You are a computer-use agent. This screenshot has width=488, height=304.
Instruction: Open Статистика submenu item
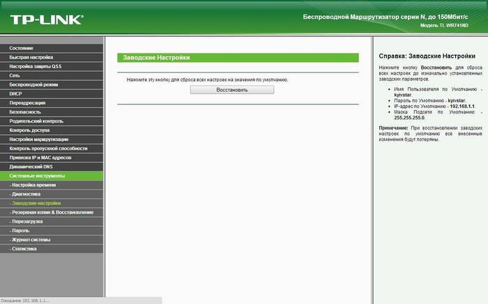pyautogui.click(x=52, y=249)
